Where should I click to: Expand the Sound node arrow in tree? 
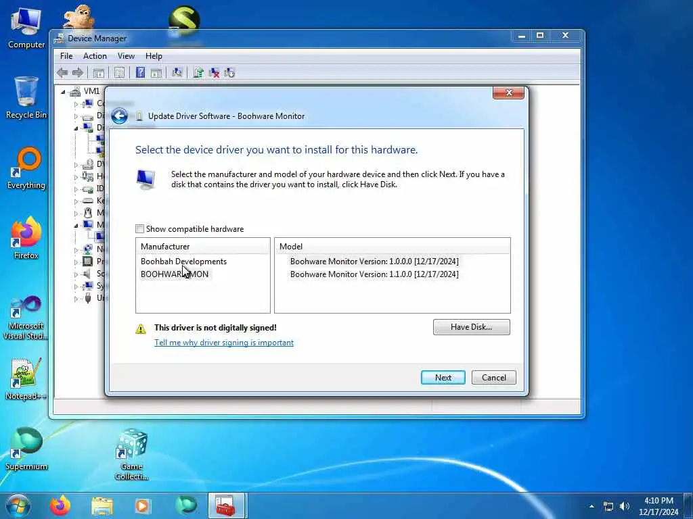(x=76, y=274)
